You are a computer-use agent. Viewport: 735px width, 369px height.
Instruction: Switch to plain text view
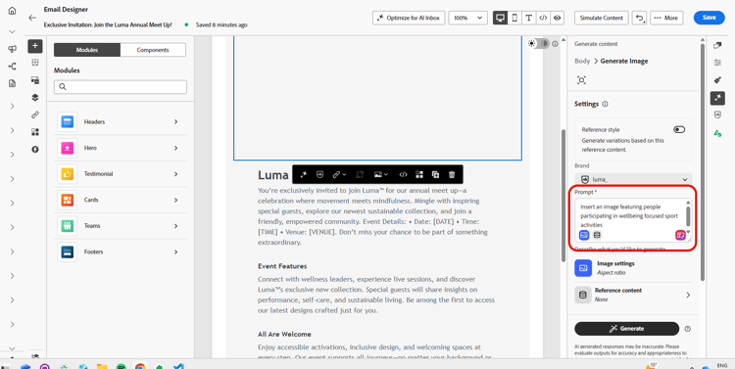[x=529, y=18]
